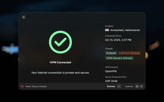Click View Status Details title

pyautogui.click(x=36, y=86)
